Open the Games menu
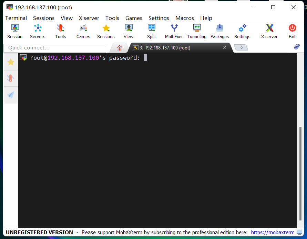The height and width of the screenshot is (239, 307). pos(134,18)
